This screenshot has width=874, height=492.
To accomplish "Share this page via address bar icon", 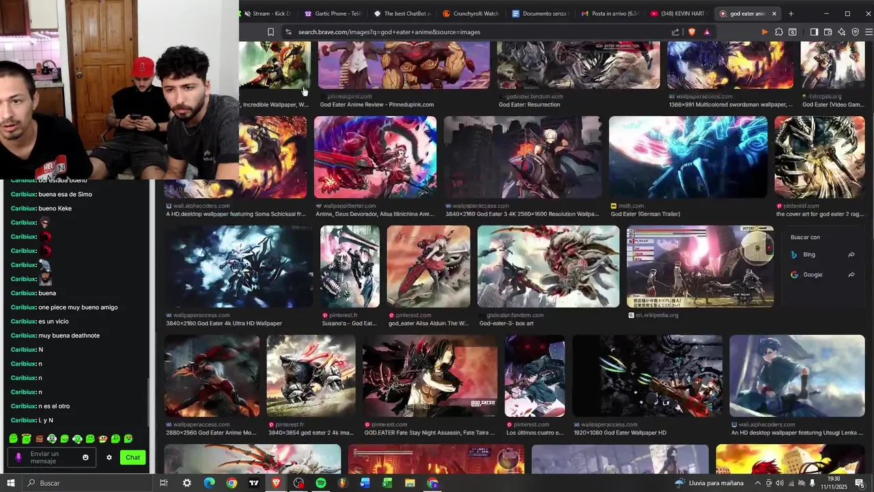I will pos(675,32).
